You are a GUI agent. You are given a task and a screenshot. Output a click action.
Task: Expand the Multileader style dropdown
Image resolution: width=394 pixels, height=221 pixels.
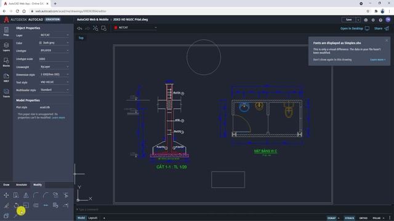coord(54,90)
